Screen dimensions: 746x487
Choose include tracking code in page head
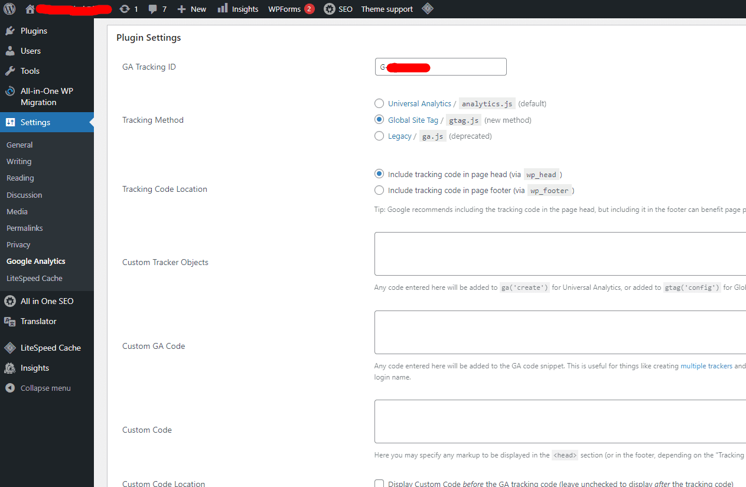point(379,174)
